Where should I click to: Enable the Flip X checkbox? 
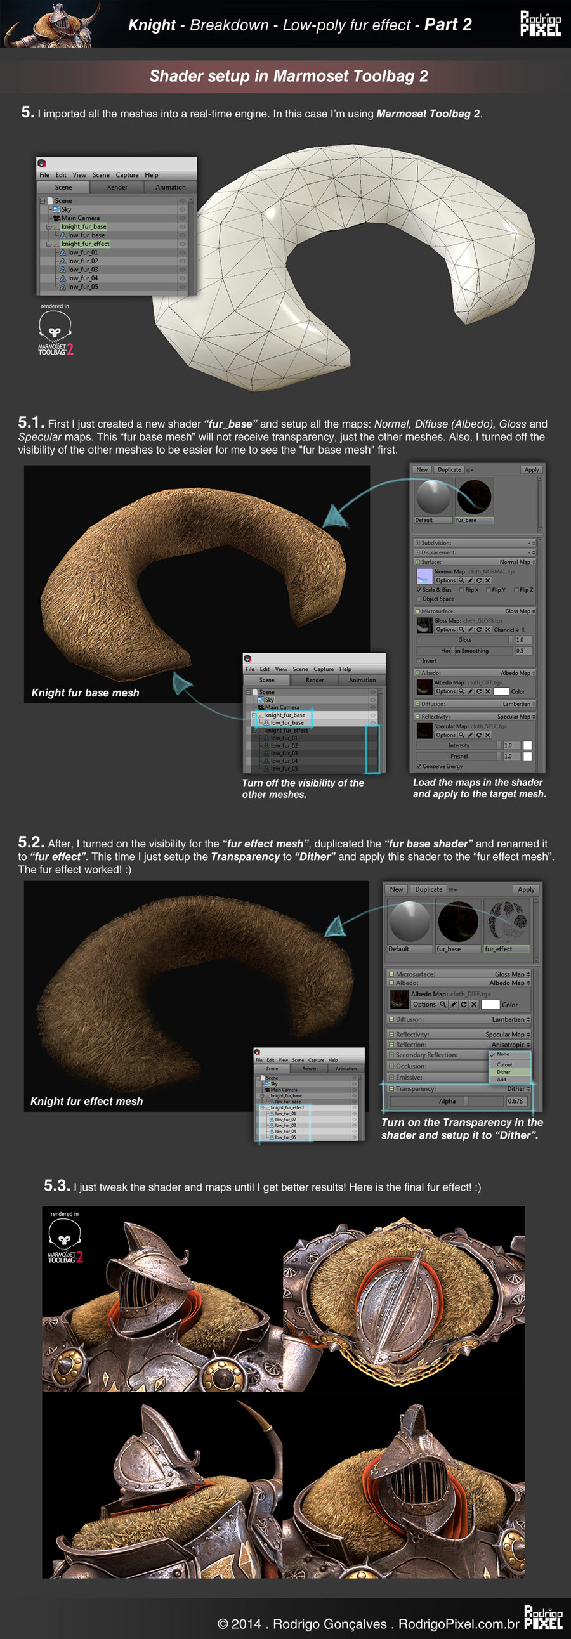462,590
